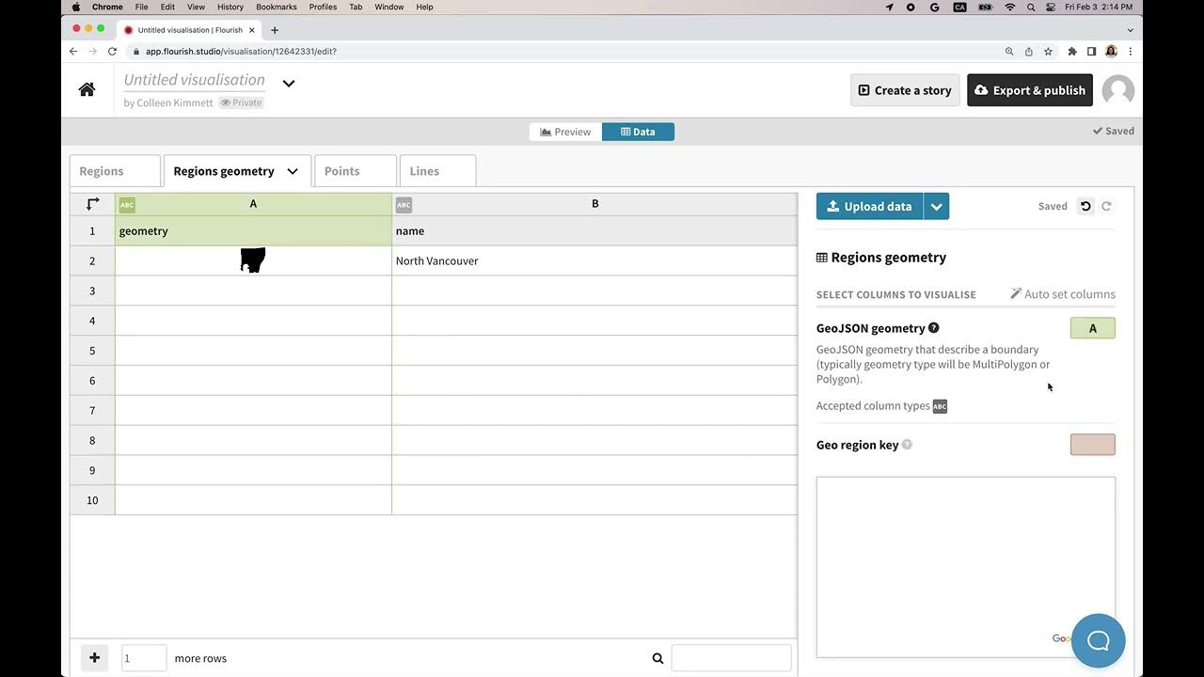
Task: Open the Lines data tab
Action: point(437,171)
